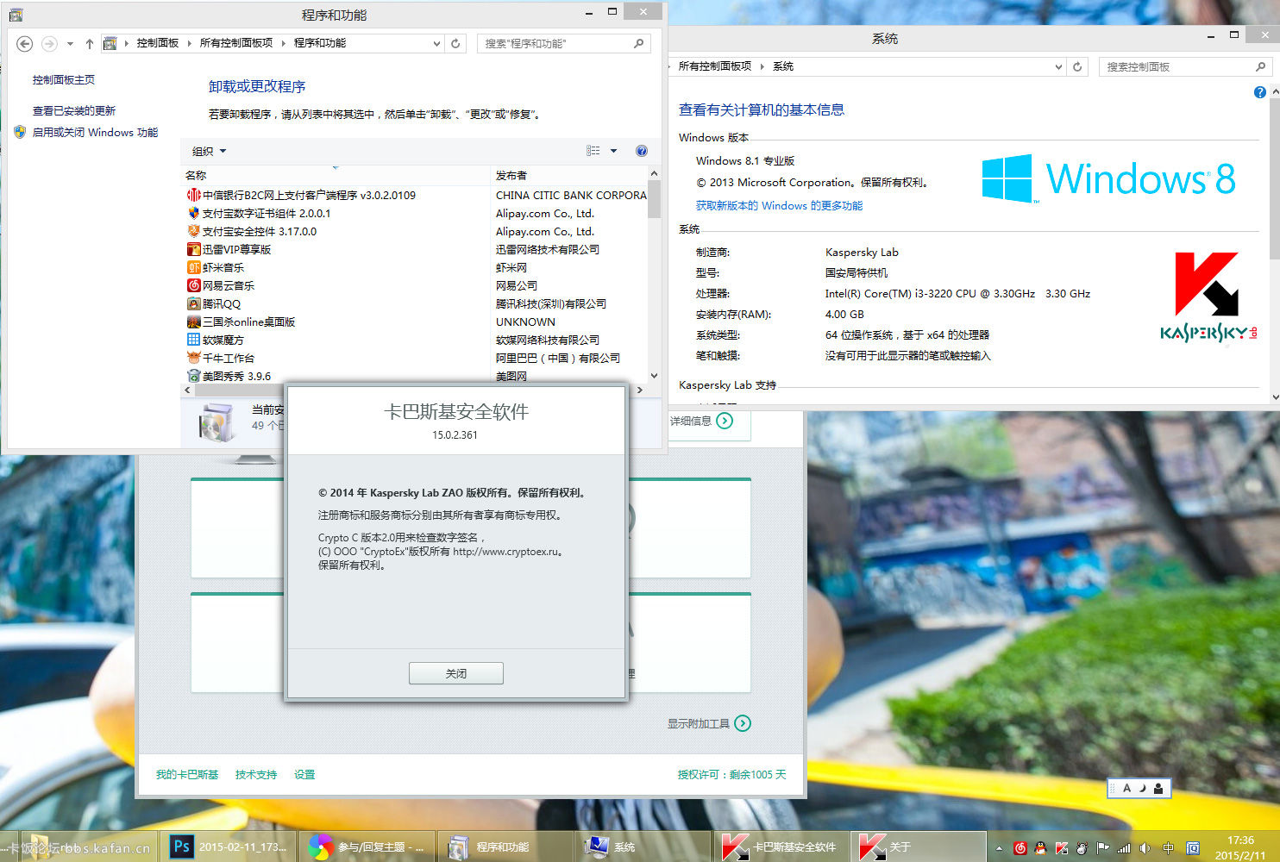Toggle 中 input method indicator
Image resolution: width=1280 pixels, height=862 pixels.
(x=1169, y=848)
